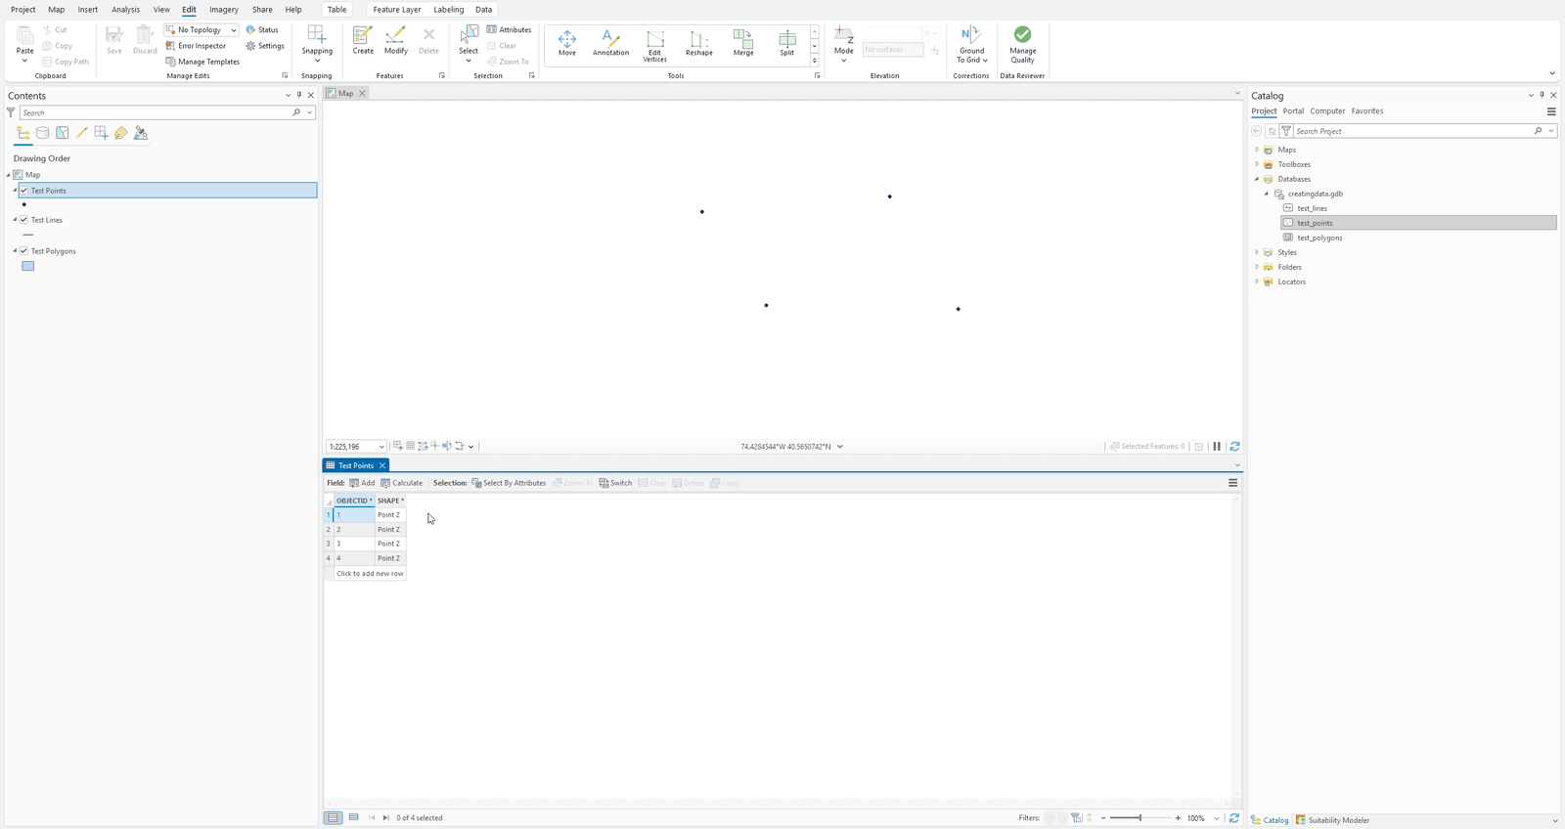Click Search Project field in Catalog

pos(1410,131)
